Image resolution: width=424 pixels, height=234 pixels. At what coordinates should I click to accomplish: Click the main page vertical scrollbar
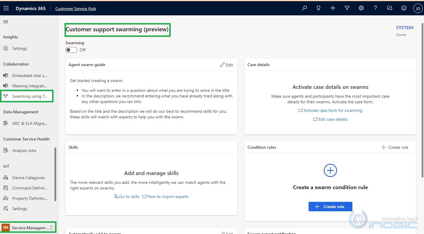pyautogui.click(x=422, y=100)
